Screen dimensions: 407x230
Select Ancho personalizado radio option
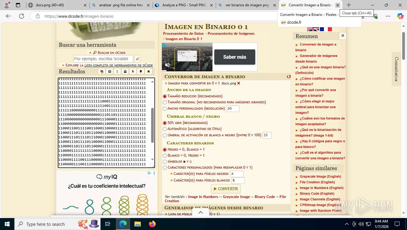[165, 109]
